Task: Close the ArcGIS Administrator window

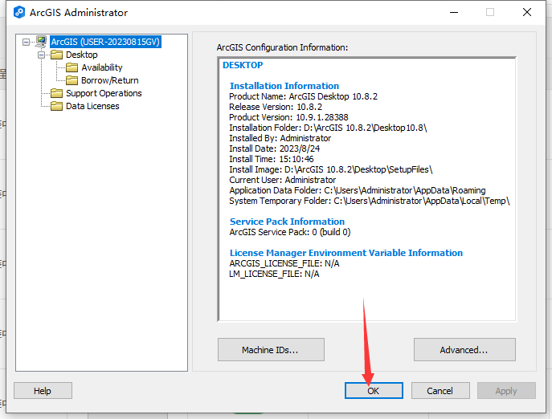Action: (x=526, y=12)
